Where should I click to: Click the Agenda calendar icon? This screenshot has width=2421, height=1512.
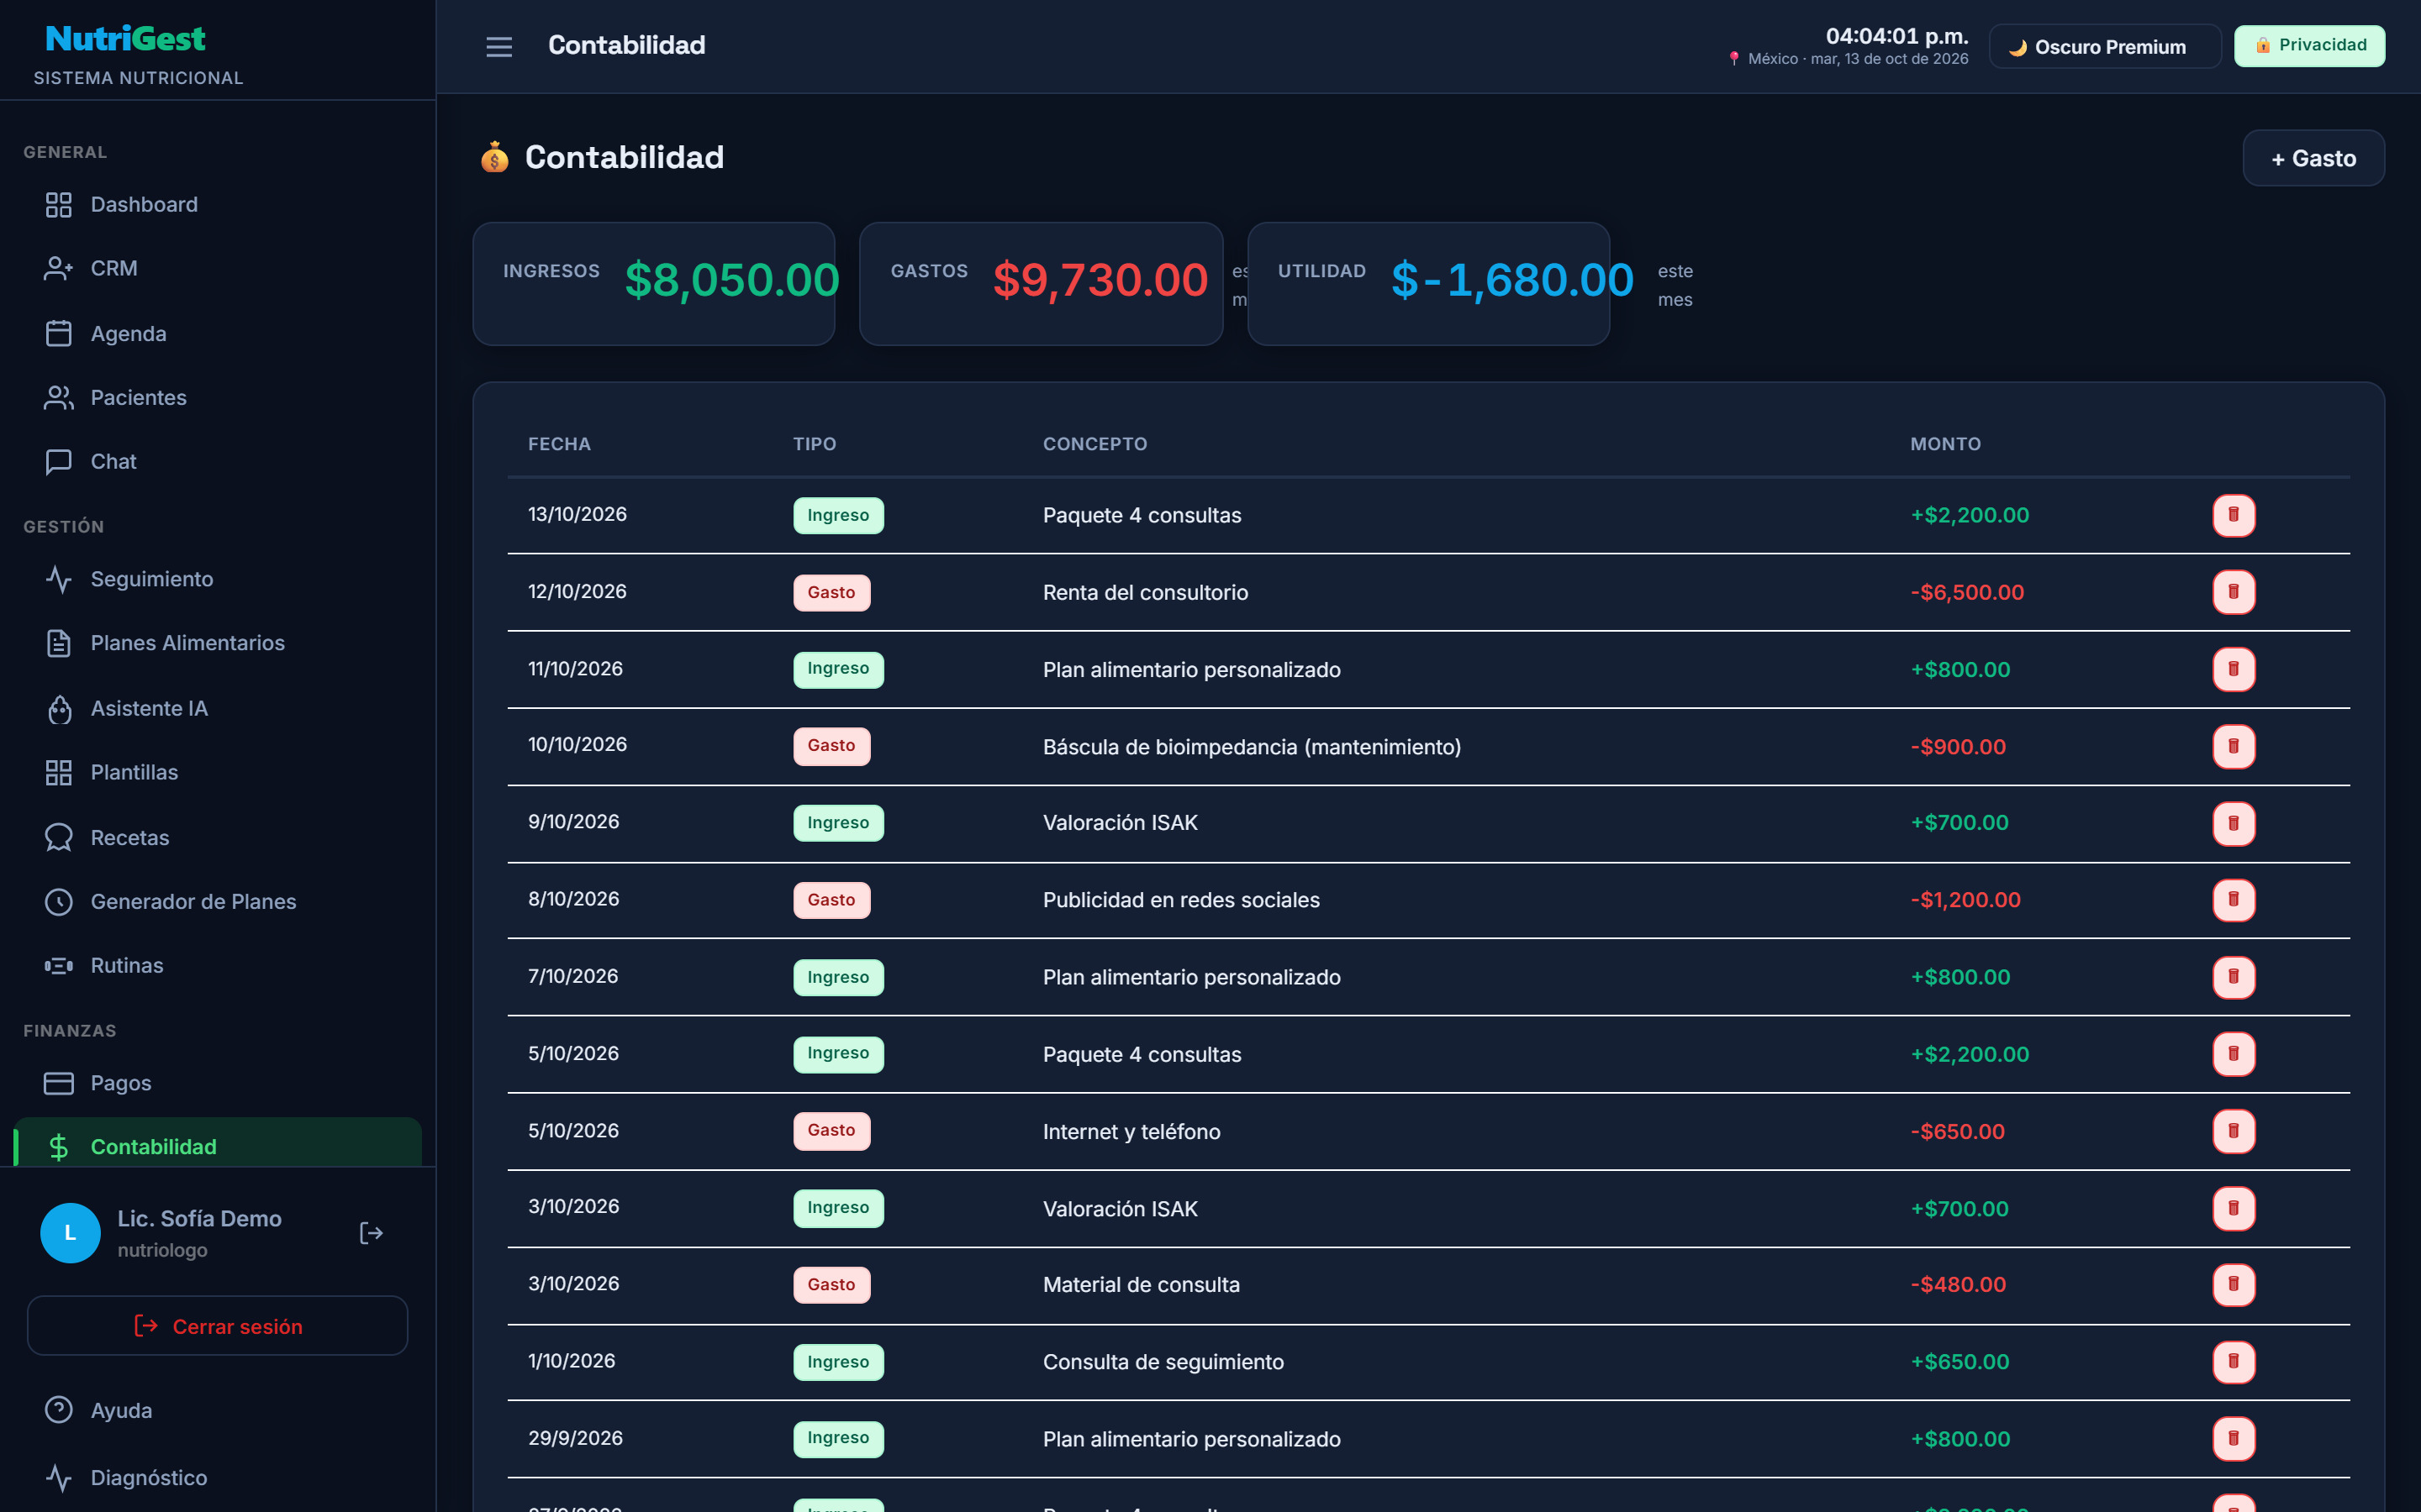(58, 333)
